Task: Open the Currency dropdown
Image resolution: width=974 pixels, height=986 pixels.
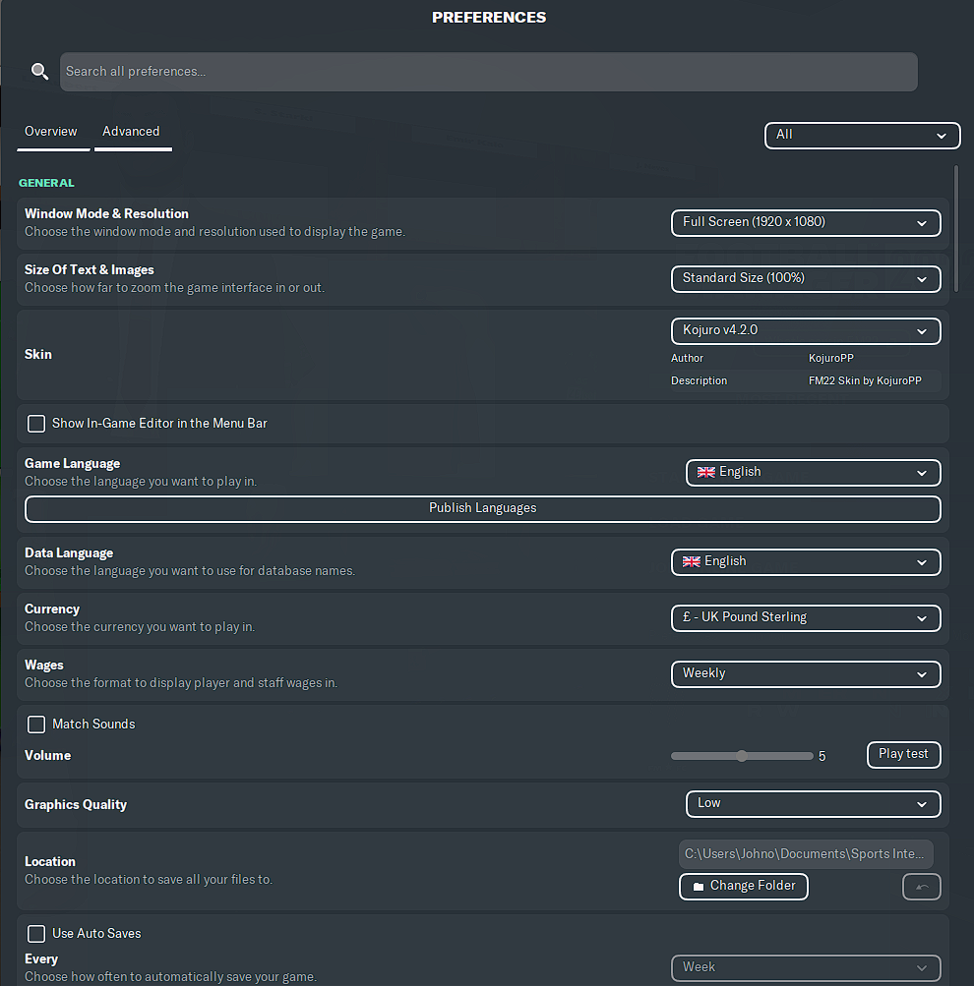Action: (806, 617)
